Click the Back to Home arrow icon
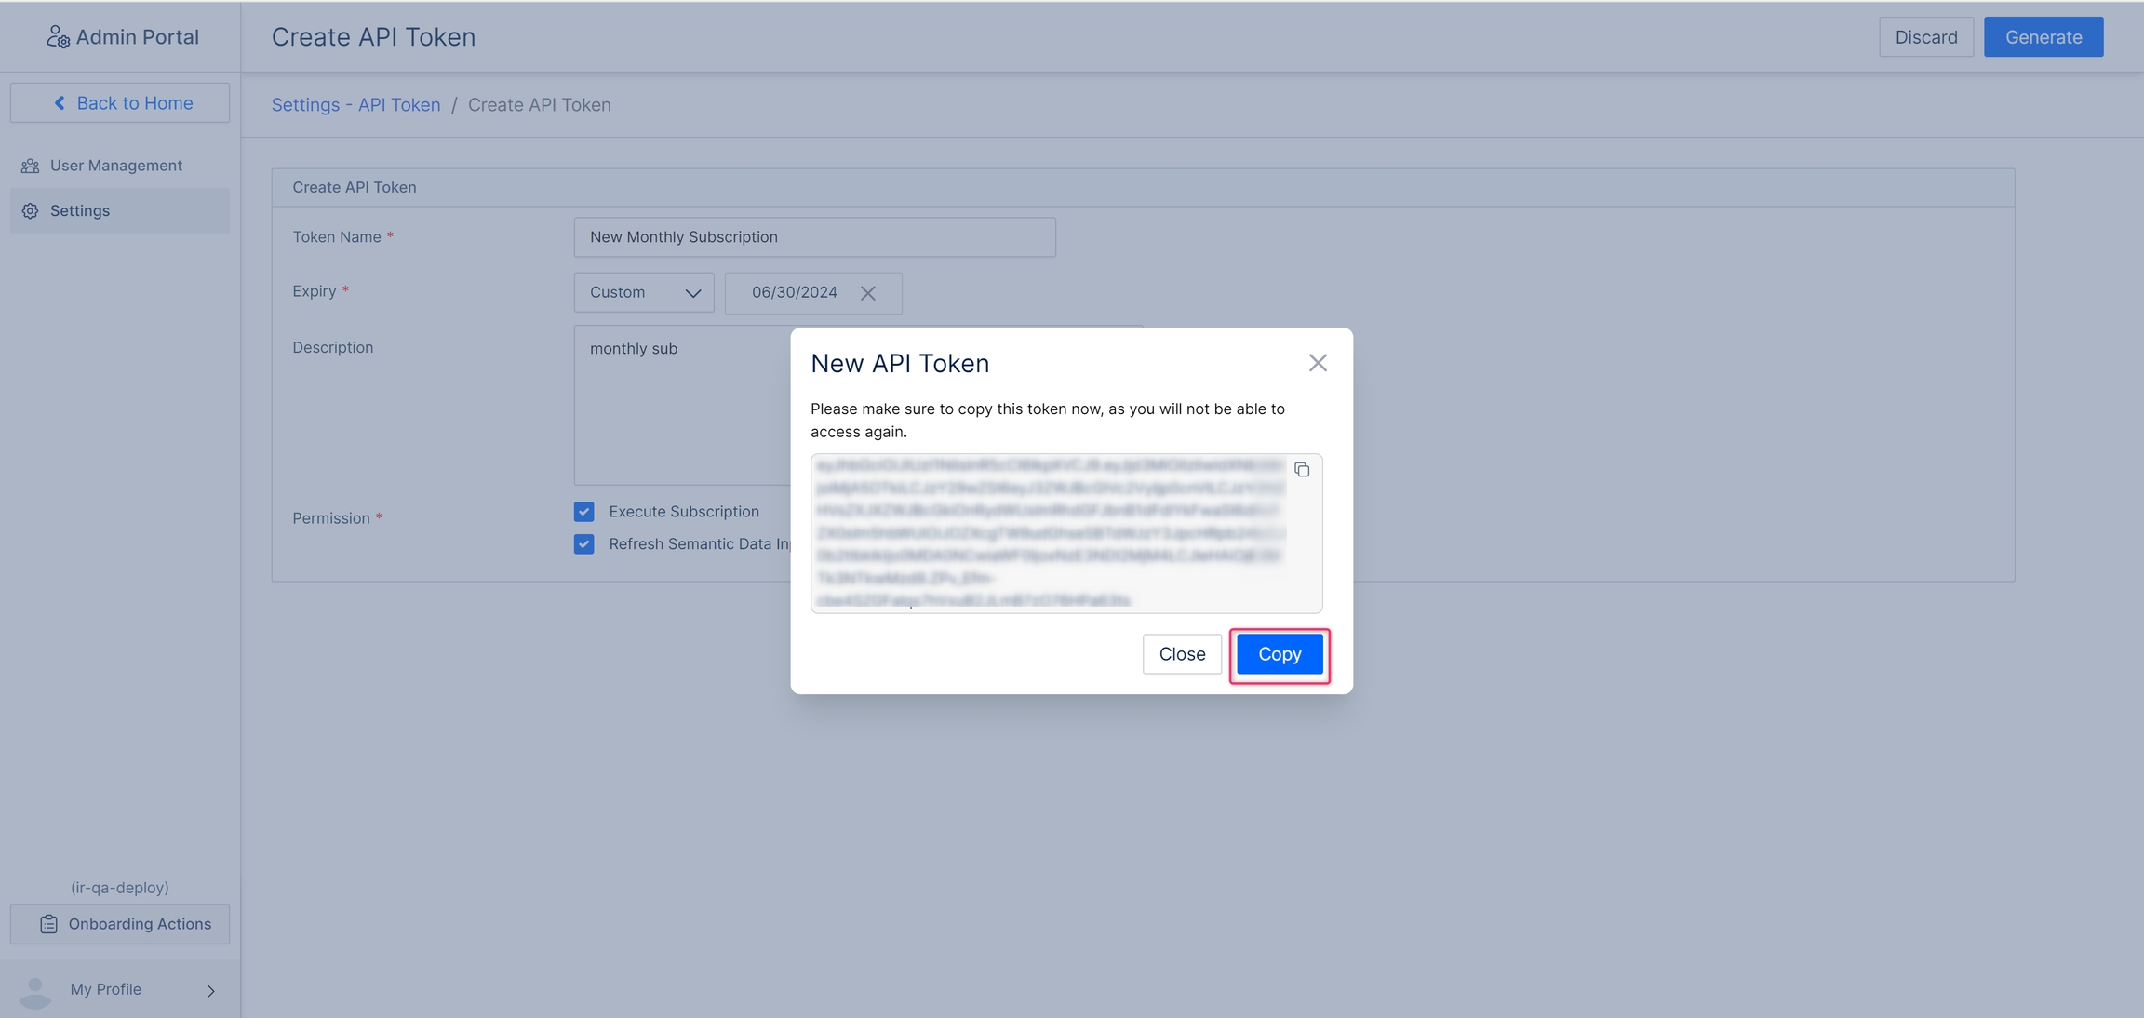 point(60,103)
